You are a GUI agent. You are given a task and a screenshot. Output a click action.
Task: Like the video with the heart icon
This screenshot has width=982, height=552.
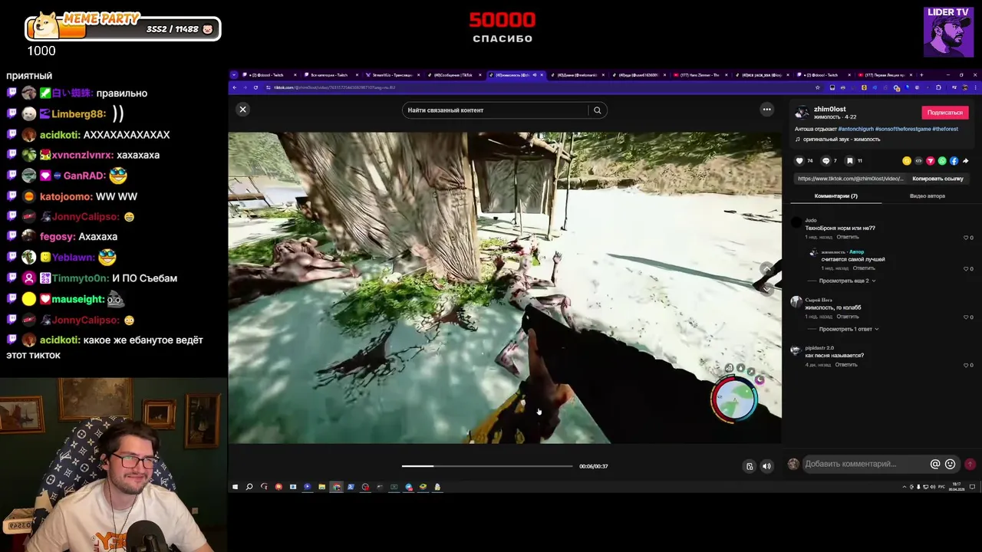799,161
